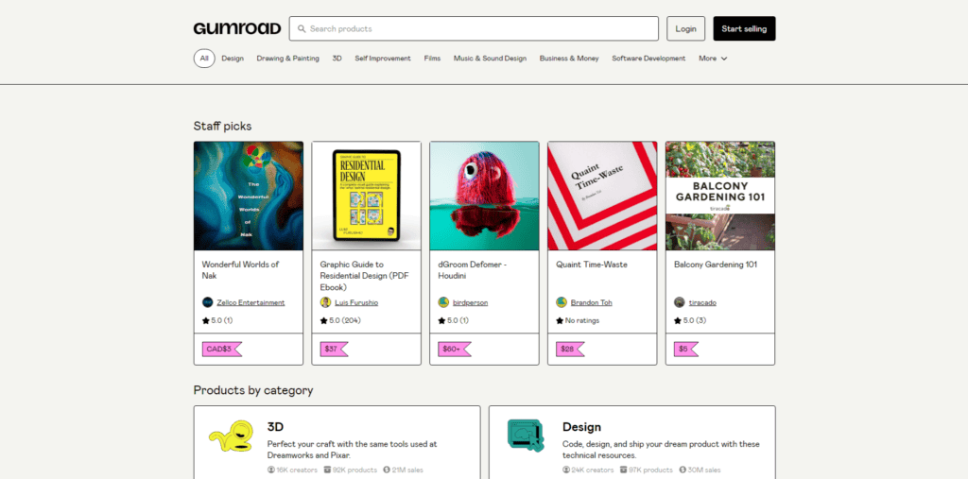Click creators icon beside 24K creators

[566, 470]
